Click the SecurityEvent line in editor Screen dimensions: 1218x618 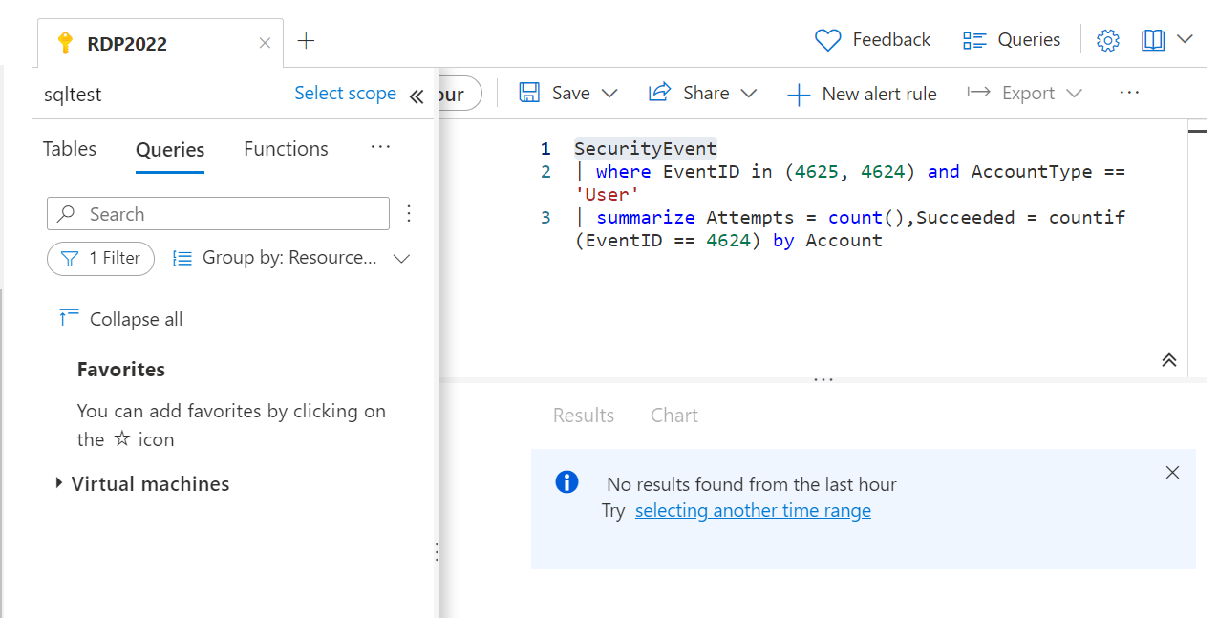(x=645, y=149)
